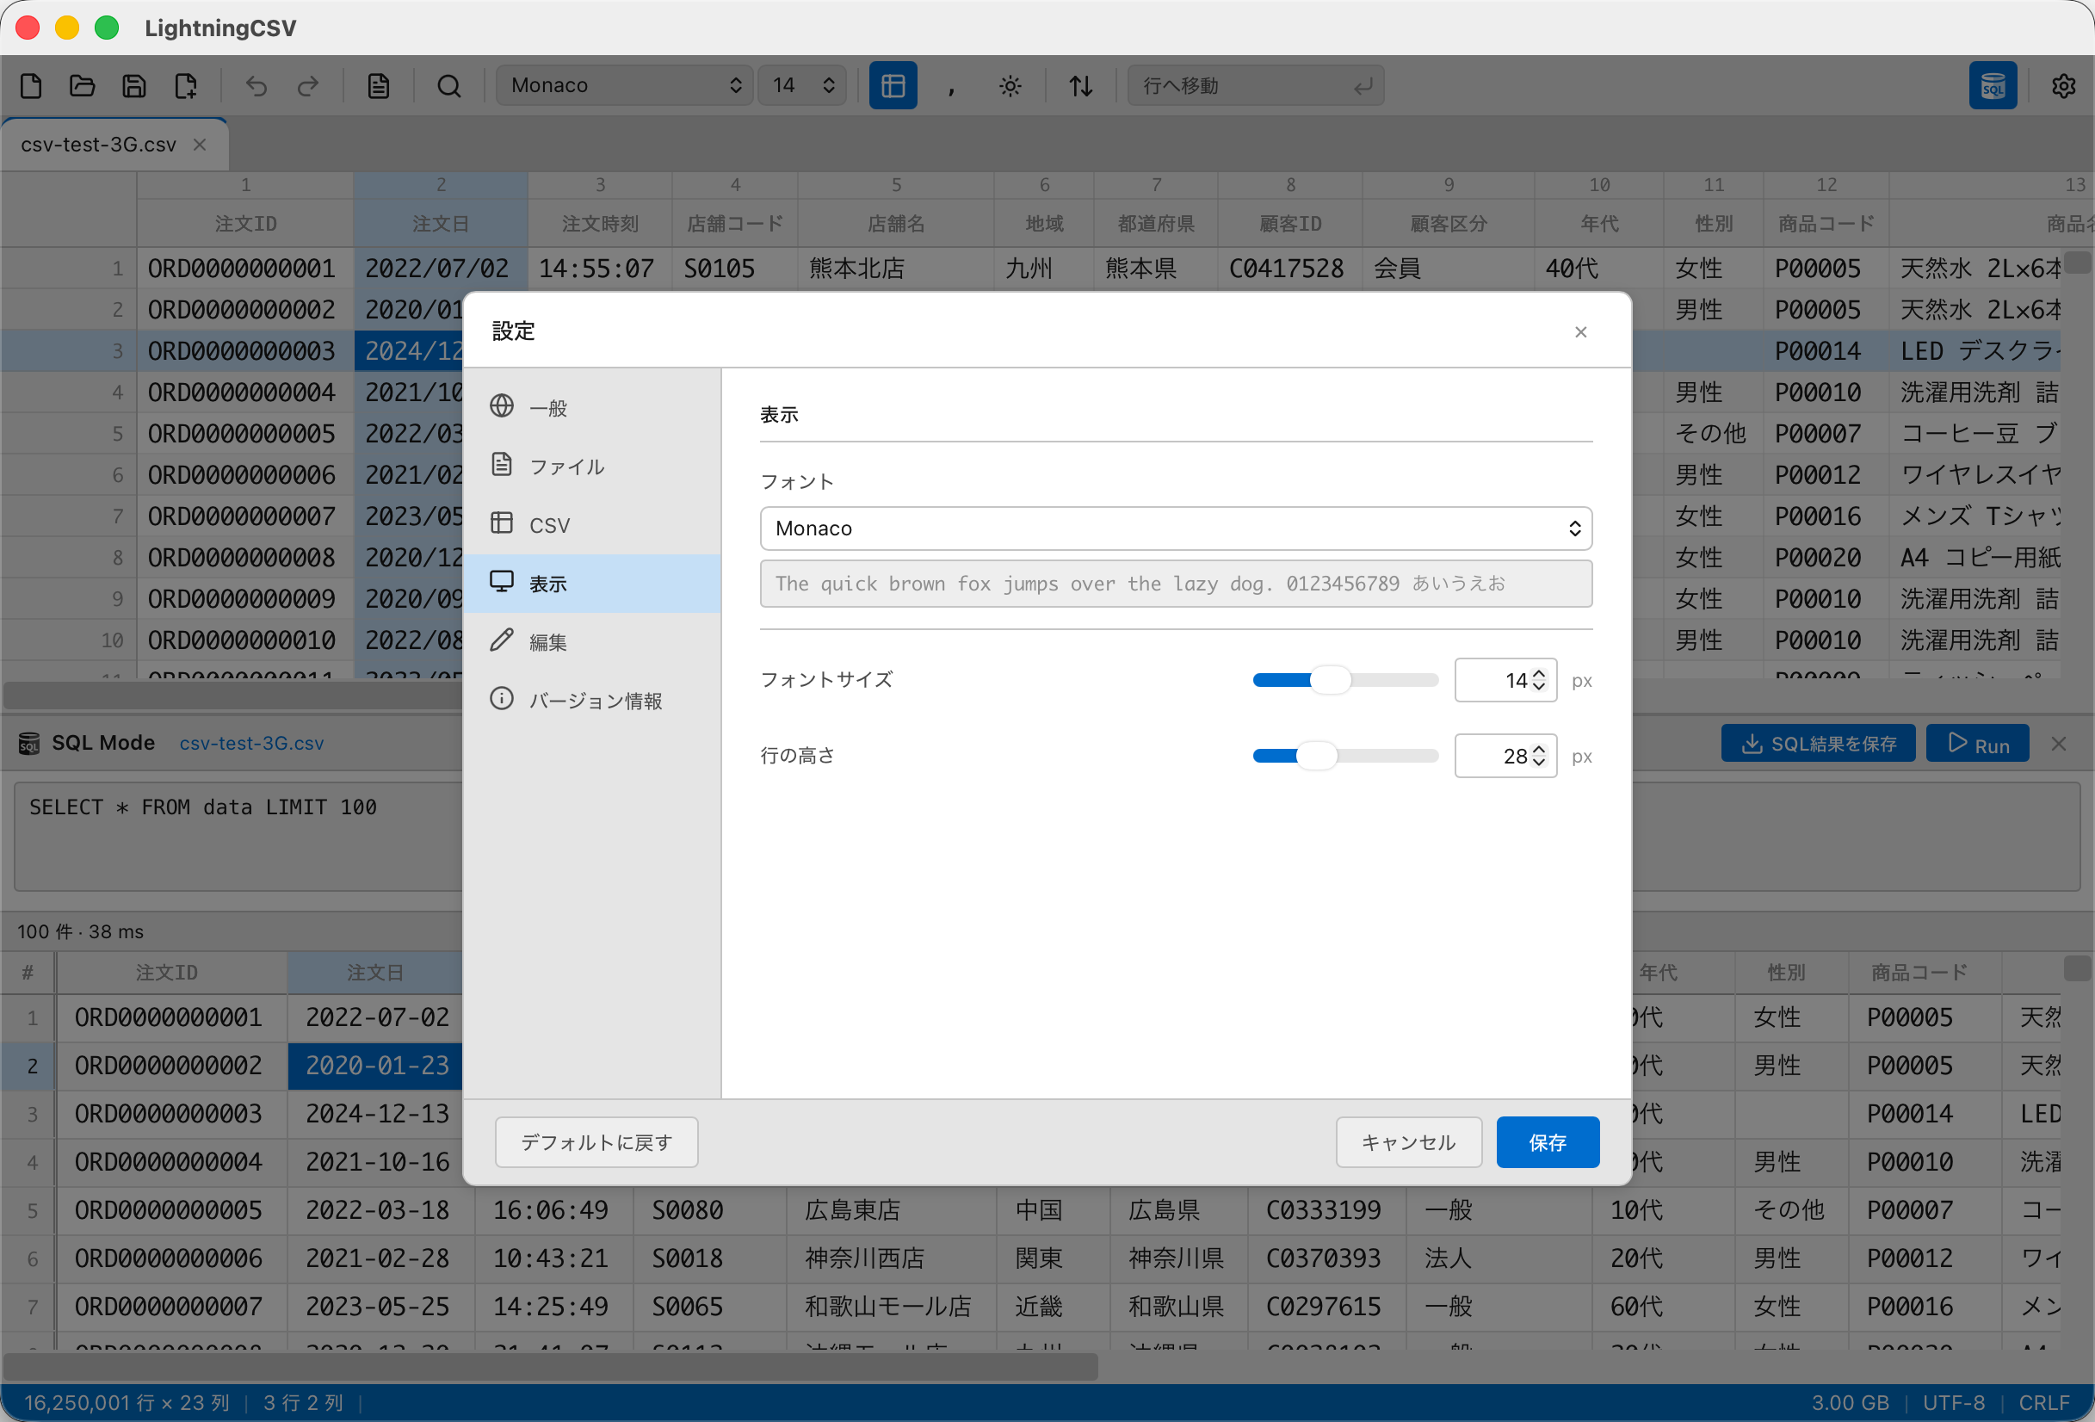Select the 編集 settings category
The image size is (2095, 1422).
click(592, 642)
